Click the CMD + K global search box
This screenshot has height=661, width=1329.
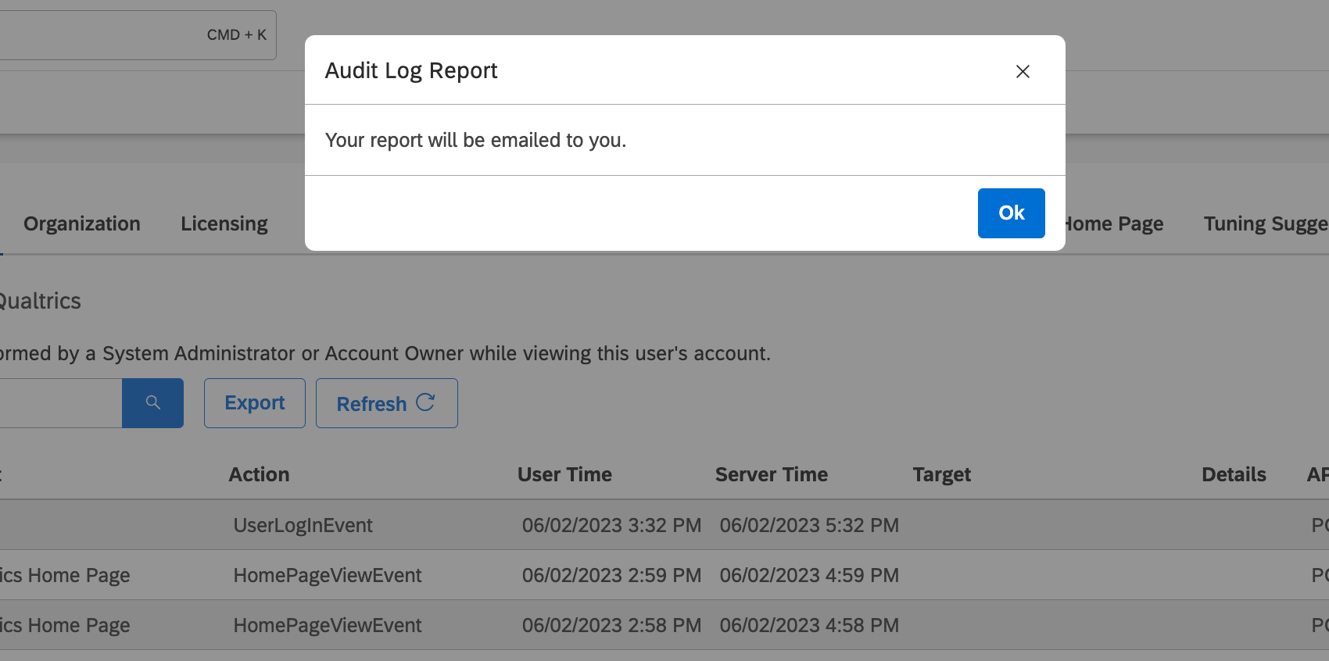(133, 35)
